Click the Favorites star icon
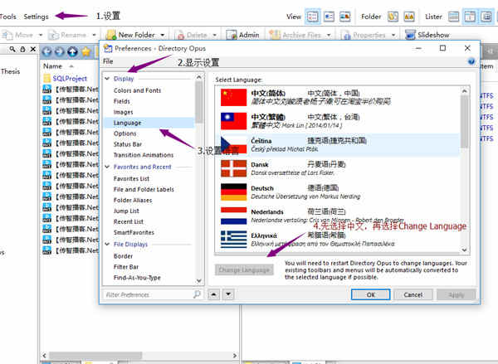The width and height of the screenshot is (498, 364). coord(85,51)
